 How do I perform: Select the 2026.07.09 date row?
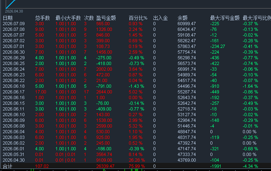[x=135, y=24]
